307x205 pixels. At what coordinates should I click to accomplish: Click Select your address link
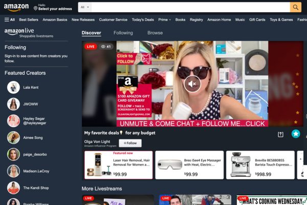point(55,9)
